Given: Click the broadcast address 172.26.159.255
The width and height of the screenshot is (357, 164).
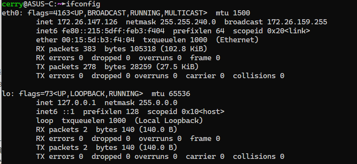Looking at the screenshot, I should click(x=297, y=22).
